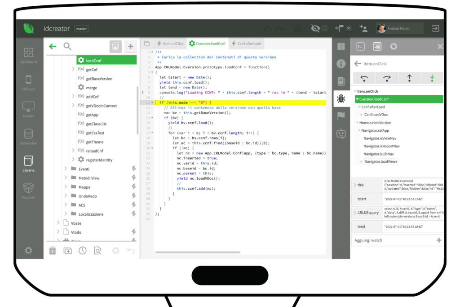Click the info icon in side strip
The height and width of the screenshot is (307, 460).
pyautogui.click(x=341, y=64)
